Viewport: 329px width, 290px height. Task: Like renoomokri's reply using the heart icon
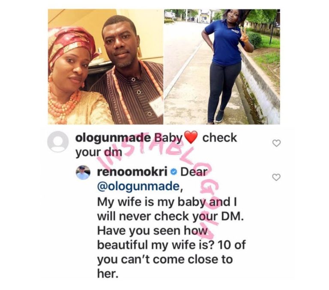[x=276, y=177]
